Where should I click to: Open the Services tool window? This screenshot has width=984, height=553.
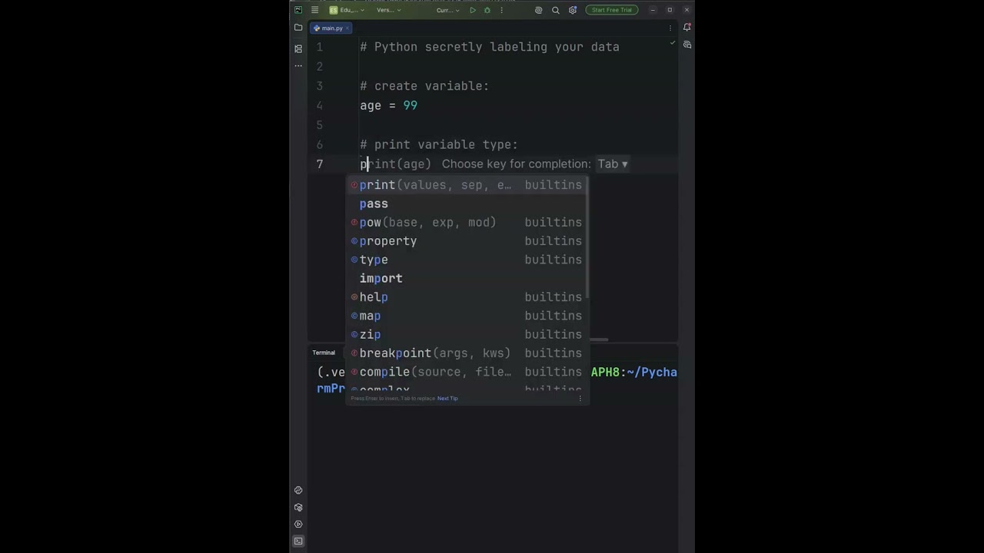(x=298, y=524)
